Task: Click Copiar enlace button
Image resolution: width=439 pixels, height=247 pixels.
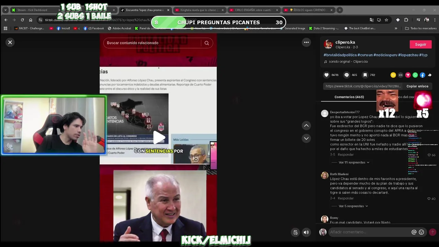Action: [x=417, y=86]
